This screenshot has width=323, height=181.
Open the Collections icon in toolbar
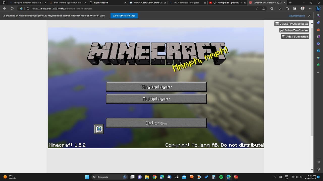coord(287,9)
